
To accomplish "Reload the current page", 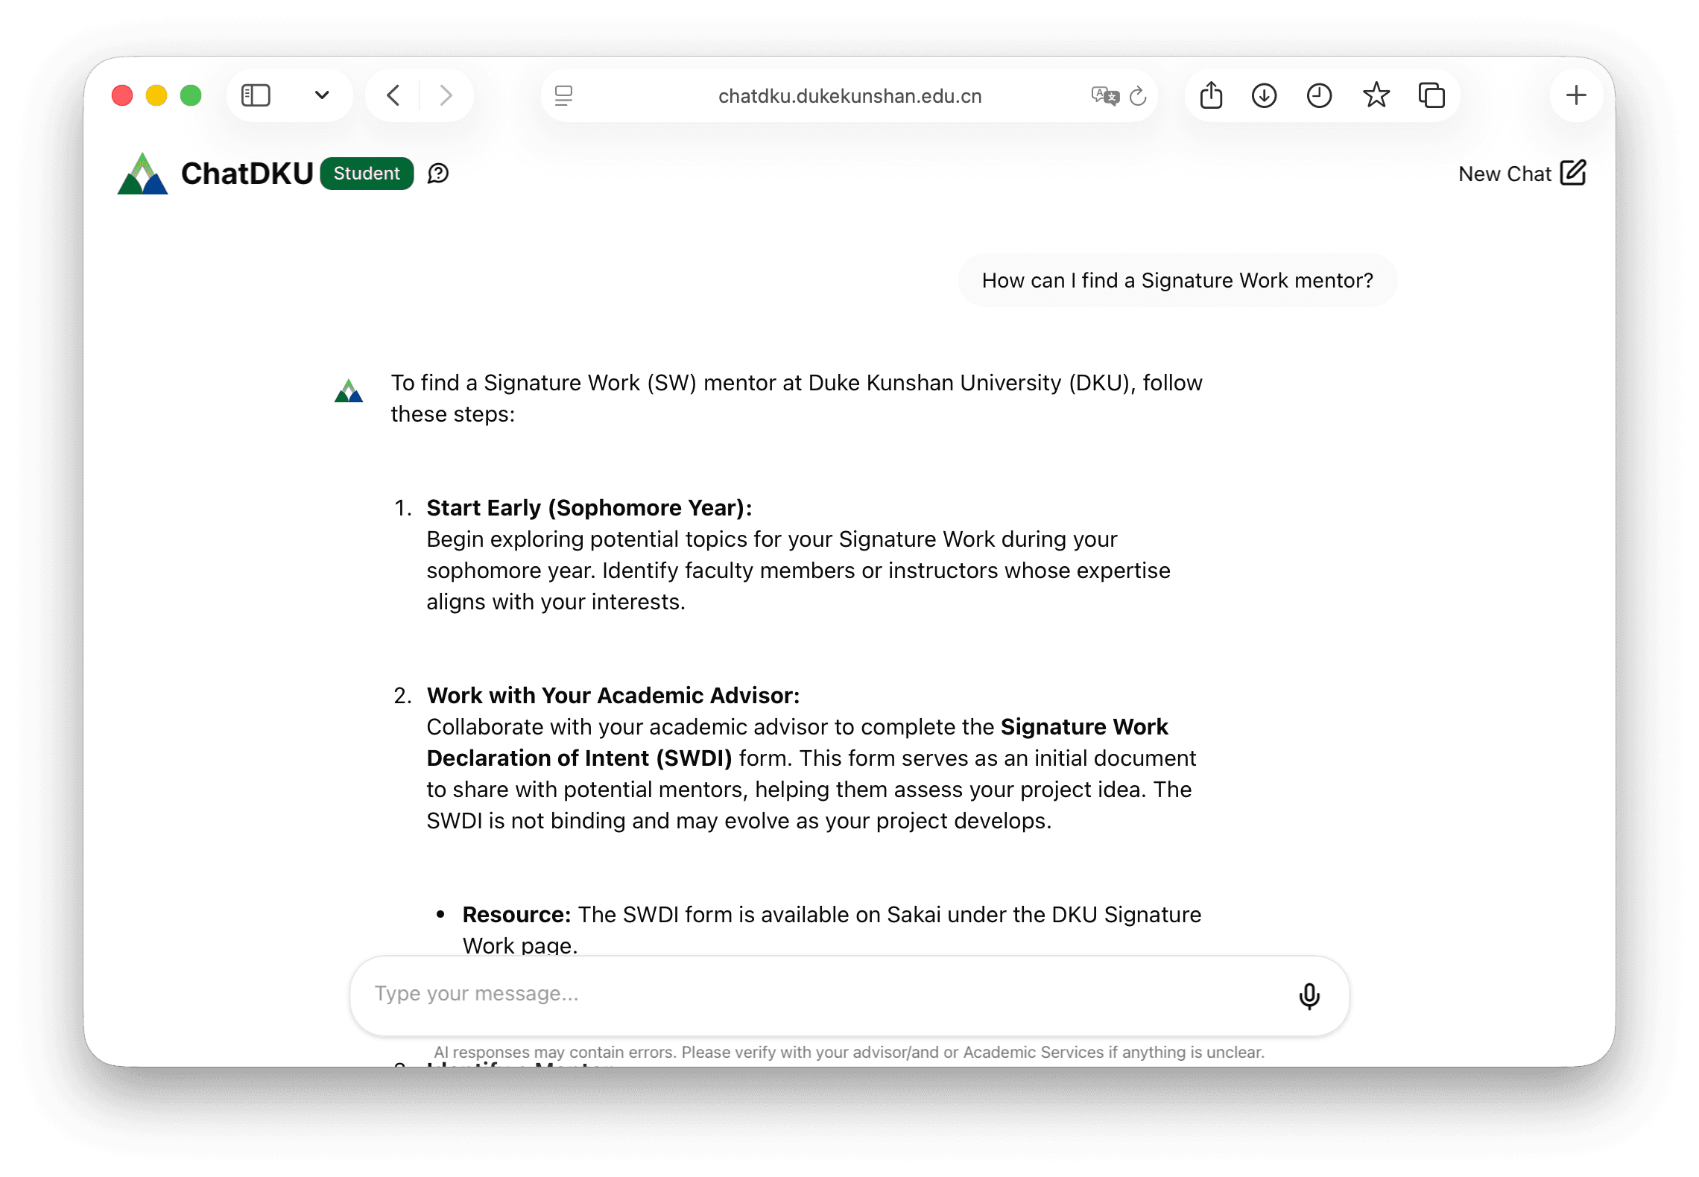I will click(x=1138, y=95).
